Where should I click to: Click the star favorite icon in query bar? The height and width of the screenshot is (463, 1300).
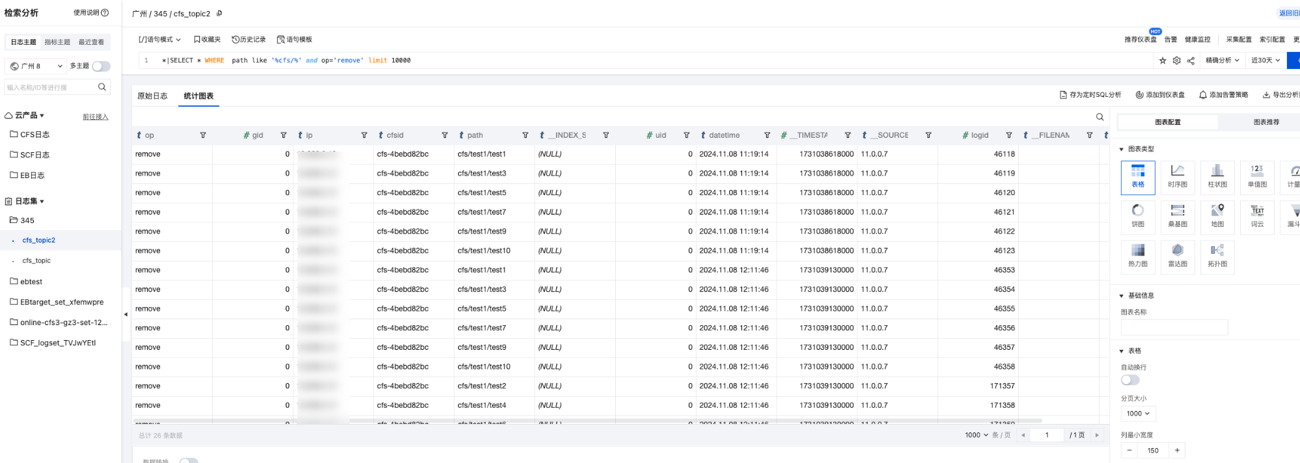tap(1163, 60)
